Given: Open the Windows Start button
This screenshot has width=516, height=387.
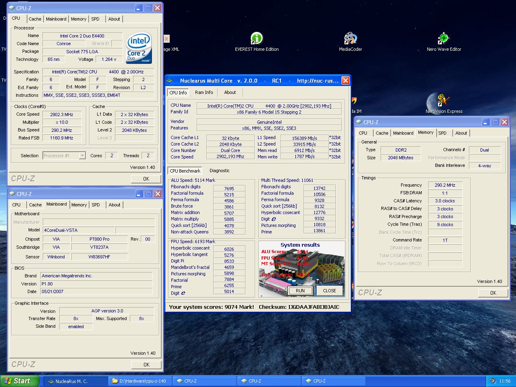Looking at the screenshot, I should coord(20,381).
